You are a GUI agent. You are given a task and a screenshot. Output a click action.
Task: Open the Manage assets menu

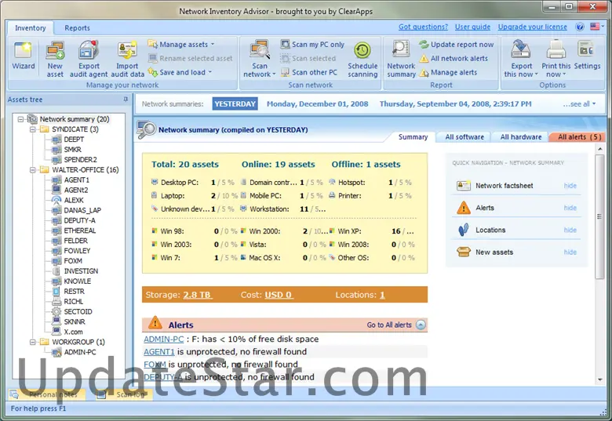point(181,45)
